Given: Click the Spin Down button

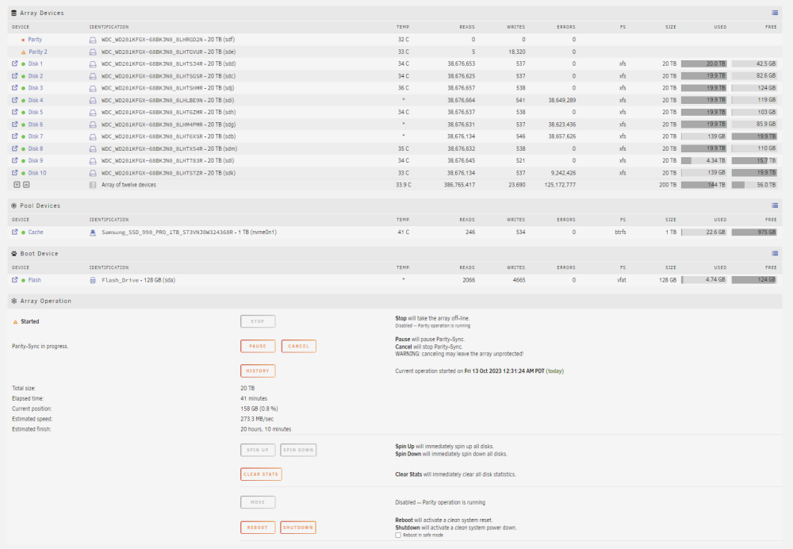Looking at the screenshot, I should (x=298, y=450).
